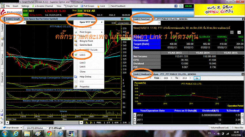This screenshot has width=245, height=137.
Task: Expand the Open 'PTT' With submenu
Action: (x=88, y=22)
